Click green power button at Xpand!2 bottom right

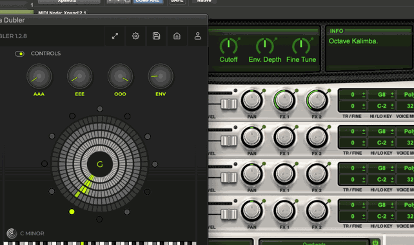pos(375,242)
